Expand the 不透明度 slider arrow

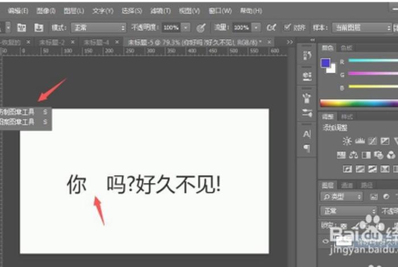(186, 28)
